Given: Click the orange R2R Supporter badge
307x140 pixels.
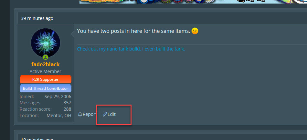Looking at the screenshot, I should click(46, 79).
